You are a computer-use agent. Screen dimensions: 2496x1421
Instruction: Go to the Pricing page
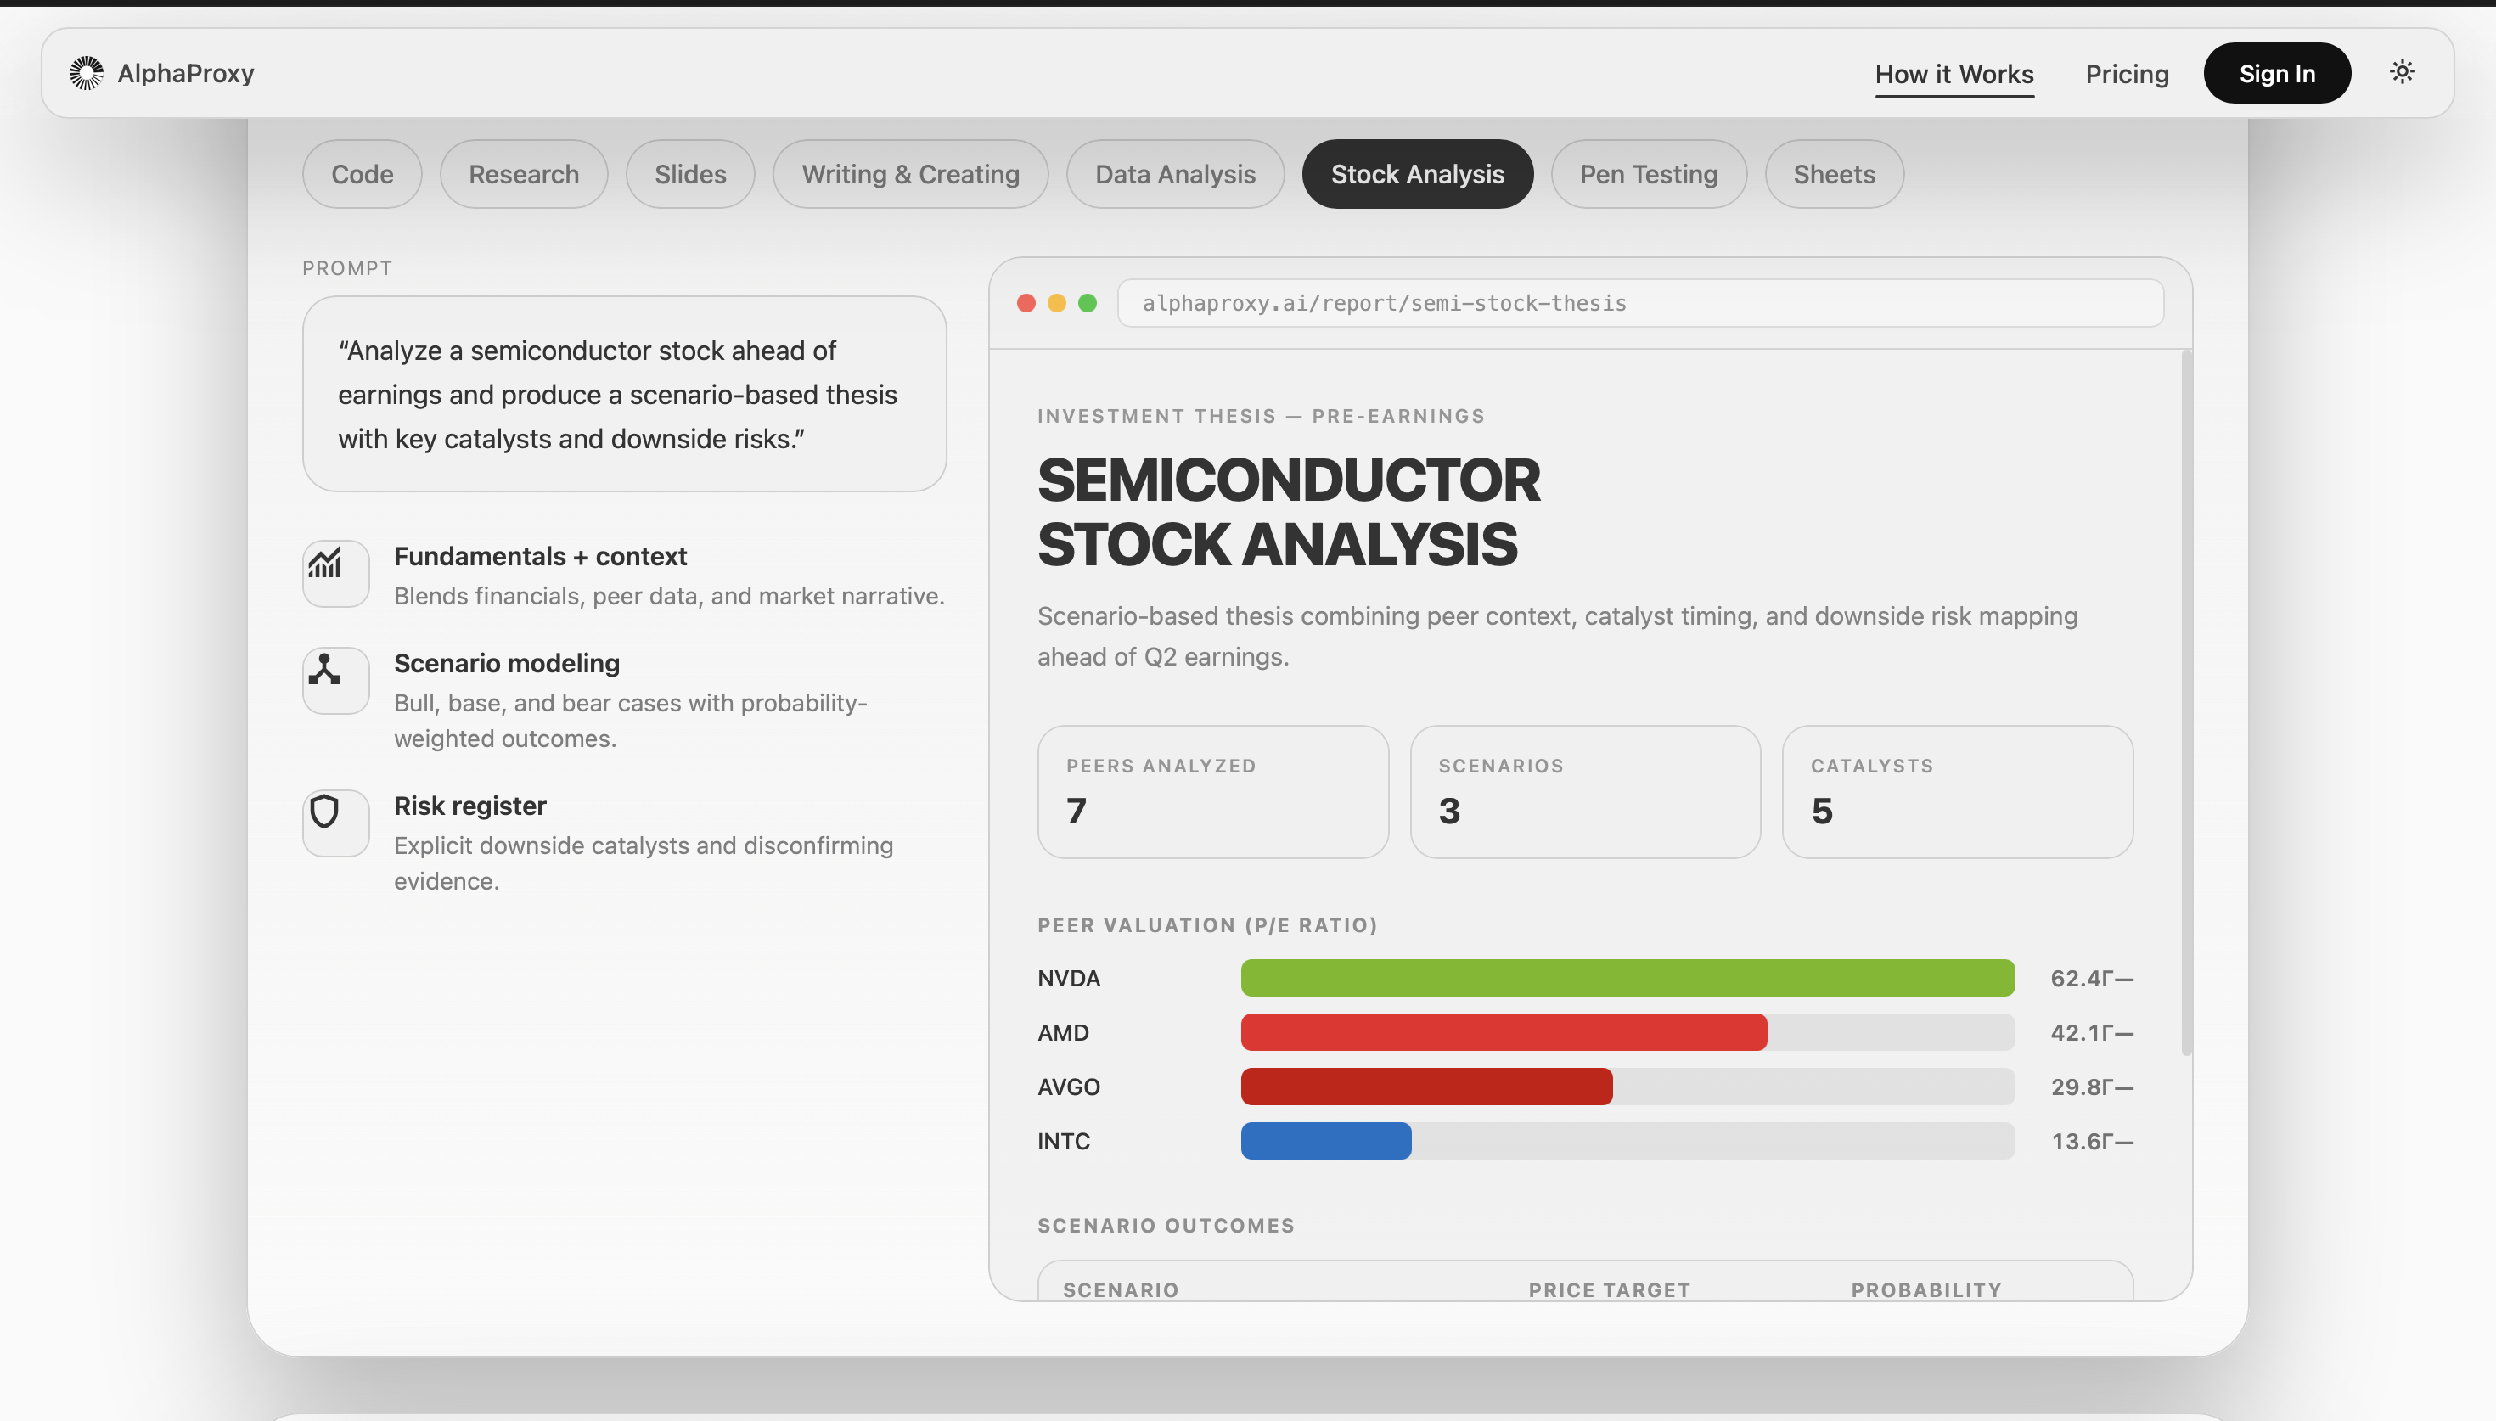[2128, 73]
